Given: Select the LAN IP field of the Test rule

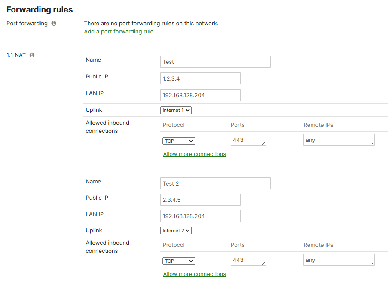Looking at the screenshot, I should [200, 95].
